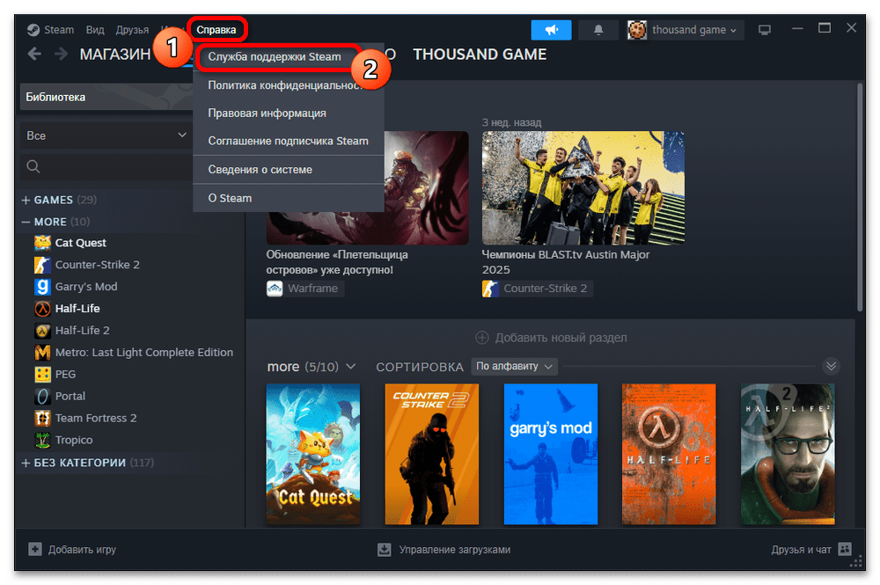Click the plus circle Добавить новый раздел
Image resolution: width=880 pixels, height=585 pixels.
[x=481, y=338]
